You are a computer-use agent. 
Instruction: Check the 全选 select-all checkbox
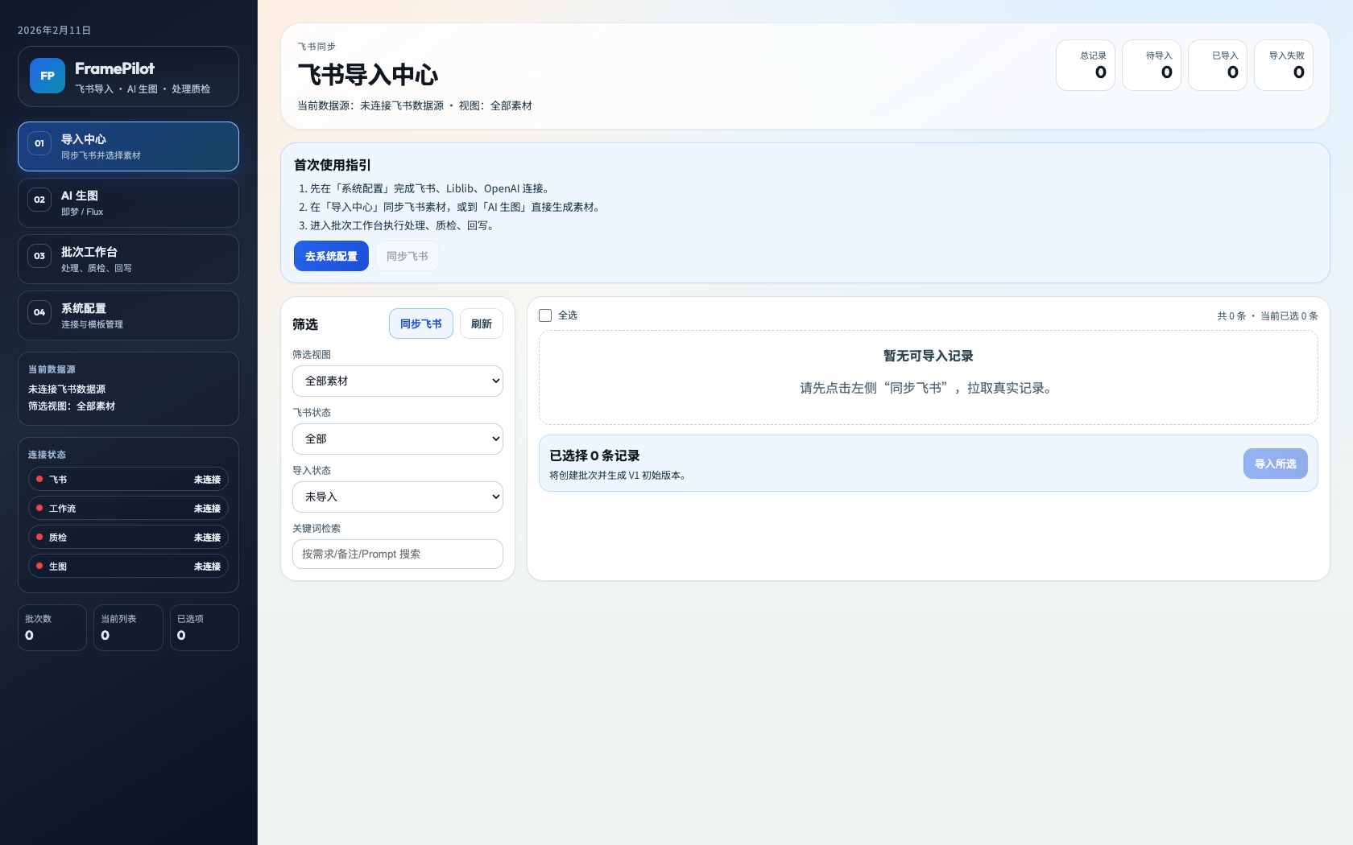pyautogui.click(x=544, y=315)
